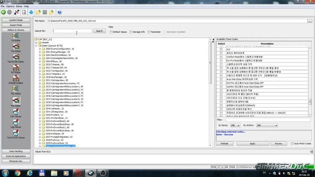Expand the 3020 TcMaster node
Screen dimensions: 315x177
[40, 64]
